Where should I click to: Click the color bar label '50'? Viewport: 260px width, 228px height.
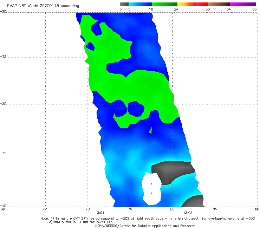208,9
